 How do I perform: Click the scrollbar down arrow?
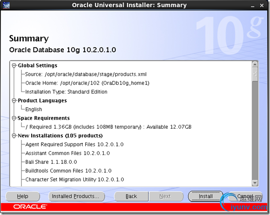tap(255, 182)
